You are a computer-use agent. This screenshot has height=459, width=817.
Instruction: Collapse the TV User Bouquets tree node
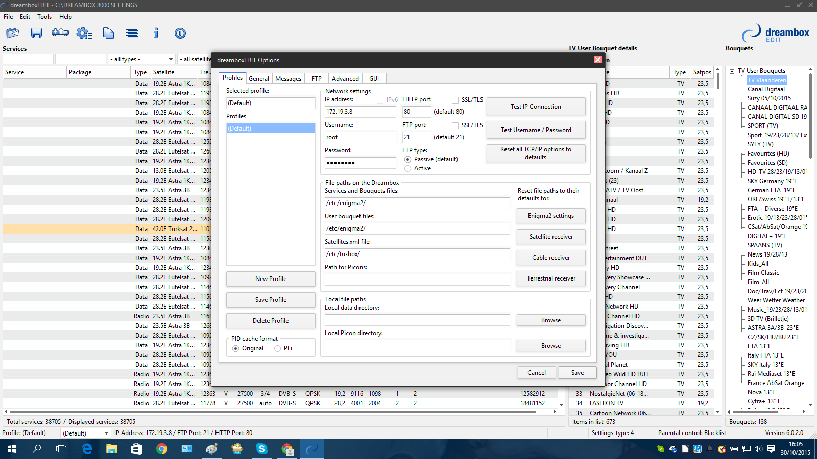point(732,71)
